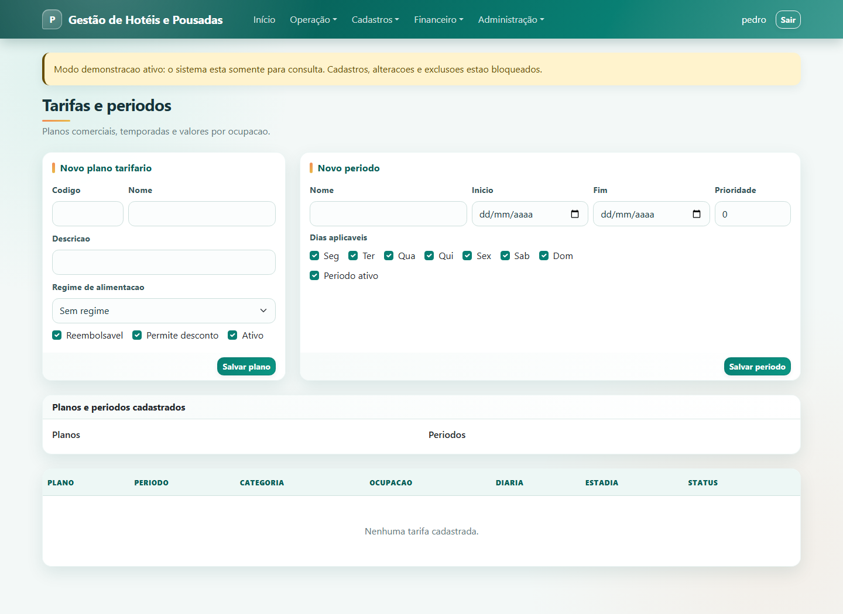Image resolution: width=843 pixels, height=614 pixels.
Task: Expand the Cadastros menu
Action: [x=375, y=19]
